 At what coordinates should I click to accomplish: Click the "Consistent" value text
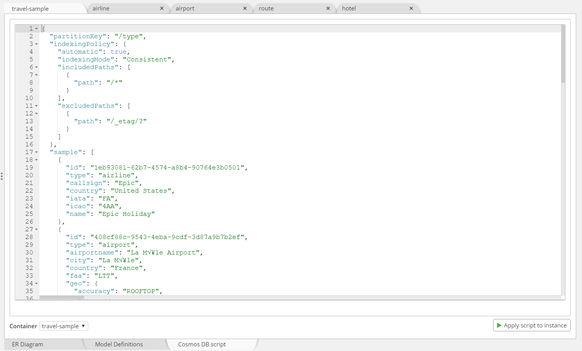tap(147, 59)
